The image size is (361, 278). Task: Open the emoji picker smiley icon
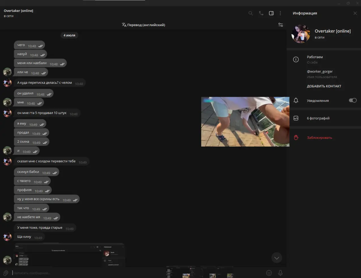(269, 273)
